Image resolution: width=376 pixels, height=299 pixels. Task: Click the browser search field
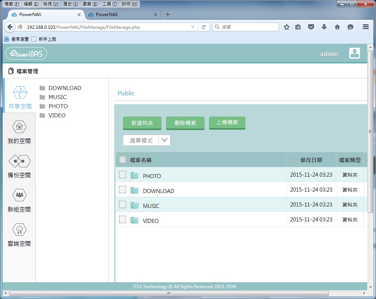click(x=245, y=27)
